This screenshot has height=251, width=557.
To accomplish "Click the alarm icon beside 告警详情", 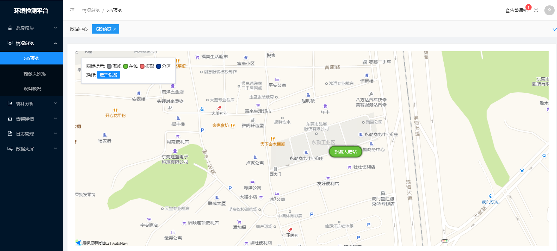I will (10, 119).
